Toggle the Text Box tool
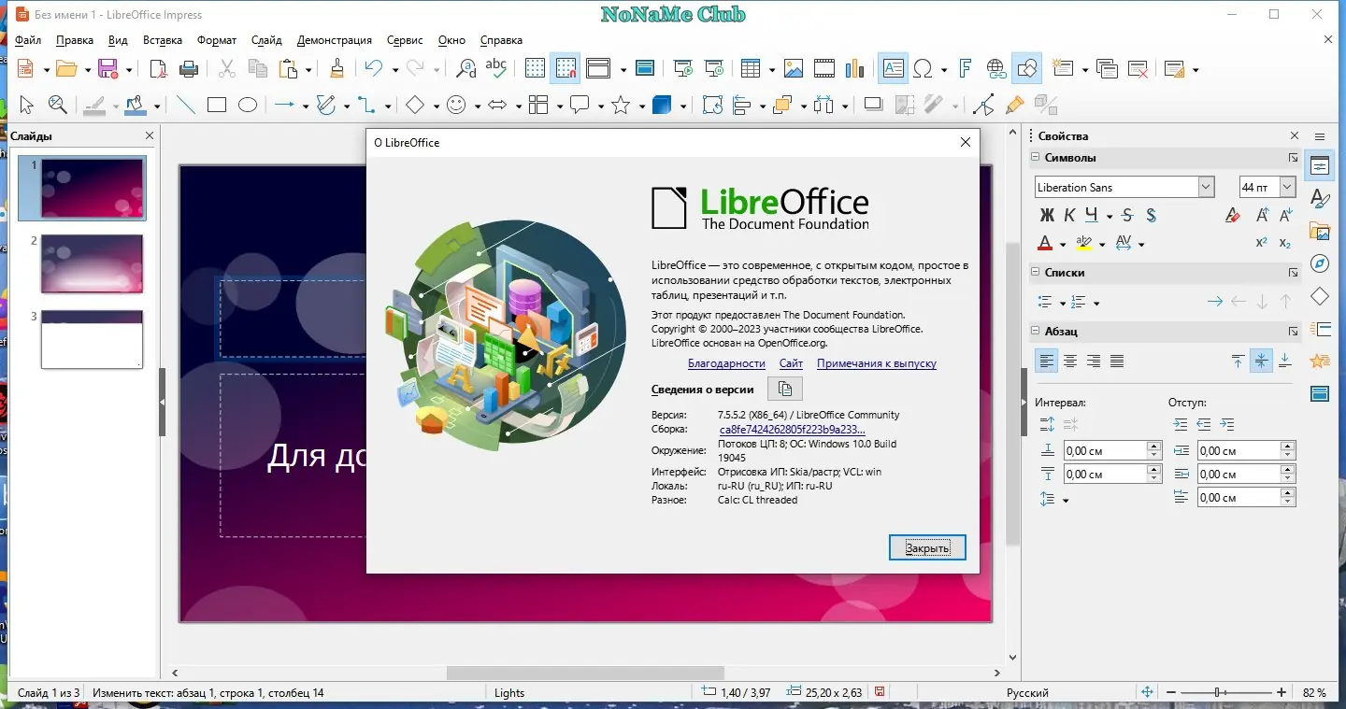The height and width of the screenshot is (709, 1346). pos(894,68)
